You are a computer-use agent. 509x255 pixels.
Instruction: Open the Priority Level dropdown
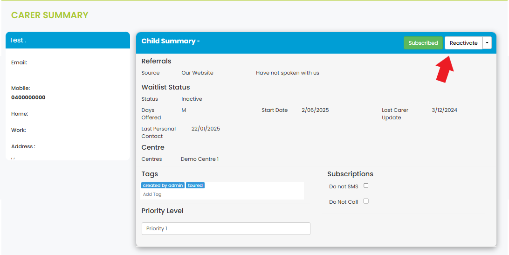(226, 229)
